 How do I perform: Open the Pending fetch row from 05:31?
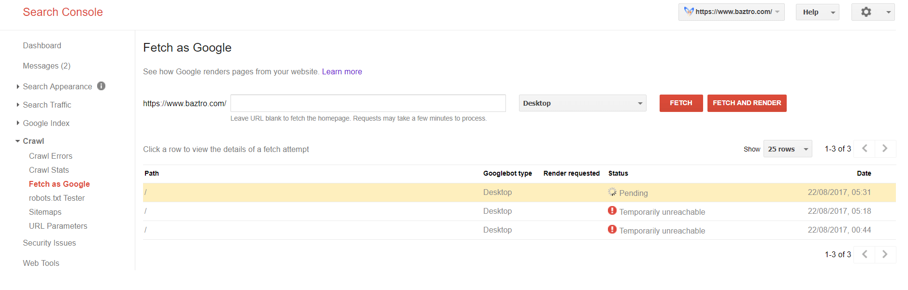click(519, 192)
